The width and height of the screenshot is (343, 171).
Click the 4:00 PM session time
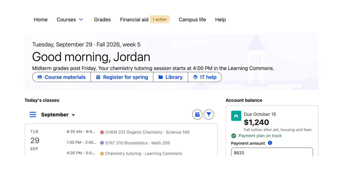pyautogui.click(x=81, y=153)
